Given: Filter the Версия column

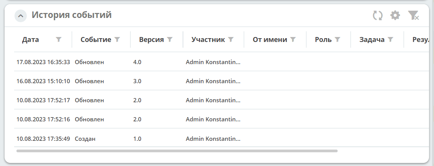Looking at the screenshot, I should click(x=170, y=40).
